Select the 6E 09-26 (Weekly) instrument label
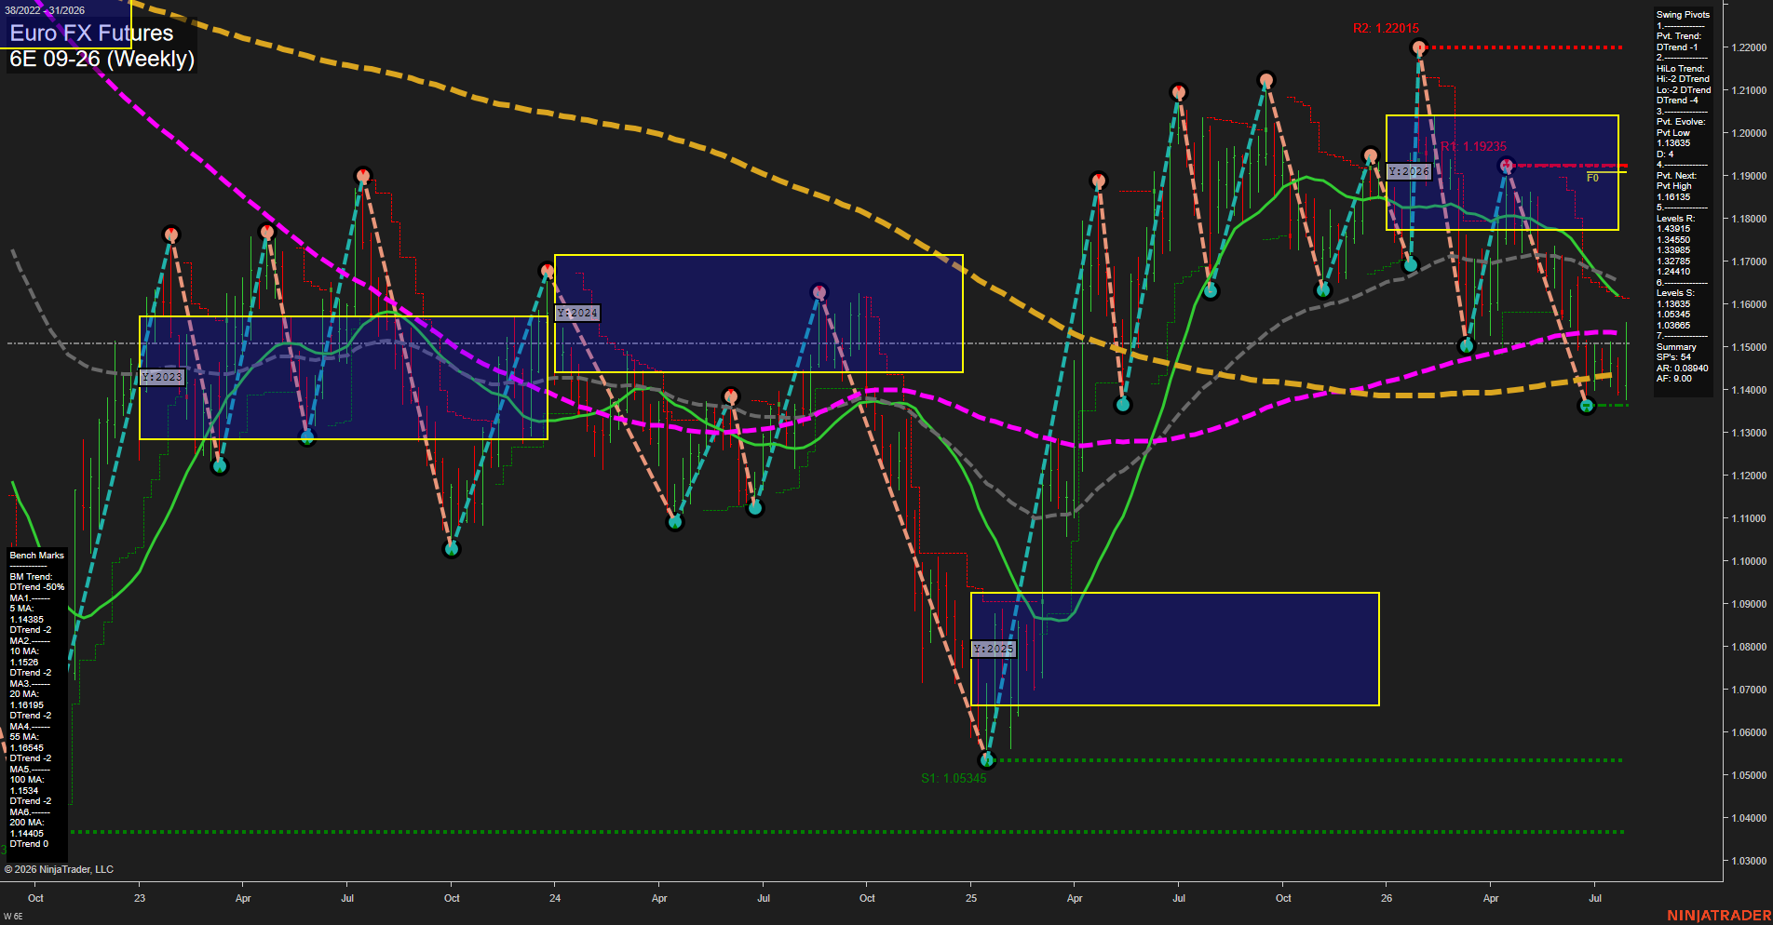Viewport: 1773px width, 925px height. pos(102,59)
